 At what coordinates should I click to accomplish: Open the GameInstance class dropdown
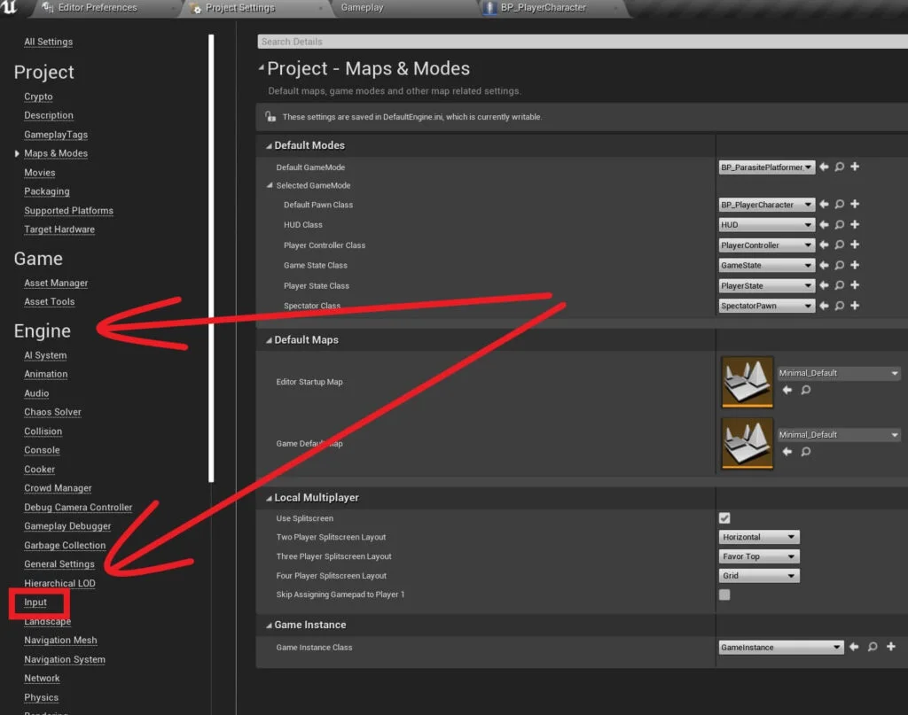[x=780, y=648]
